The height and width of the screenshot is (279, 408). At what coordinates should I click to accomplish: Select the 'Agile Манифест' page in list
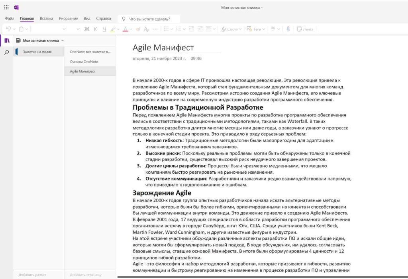pyautogui.click(x=90, y=71)
